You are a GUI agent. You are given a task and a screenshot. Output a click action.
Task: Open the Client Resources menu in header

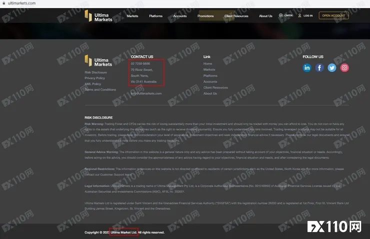tap(236, 16)
